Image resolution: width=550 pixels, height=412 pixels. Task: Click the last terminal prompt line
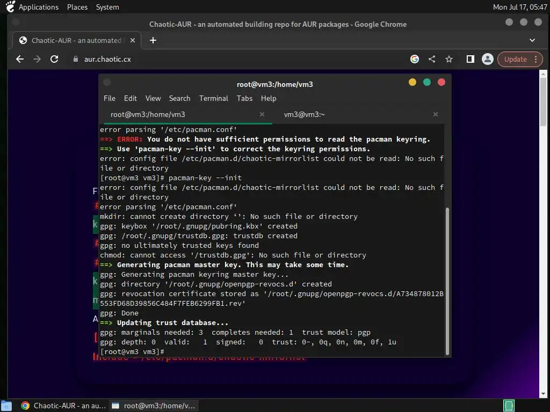pos(132,351)
